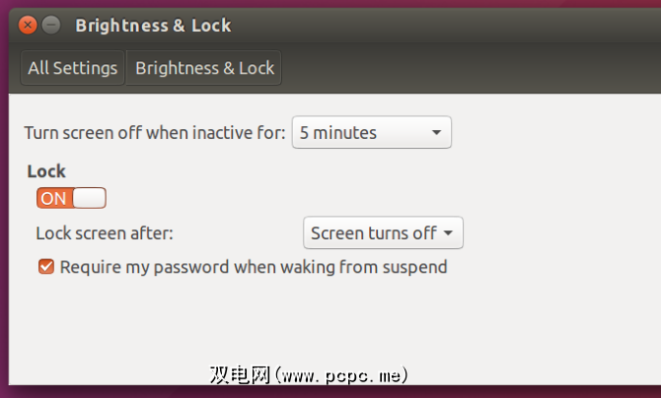Screen dimensions: 661x398
Task: Click the "Lock" section heading
Action: (46, 171)
